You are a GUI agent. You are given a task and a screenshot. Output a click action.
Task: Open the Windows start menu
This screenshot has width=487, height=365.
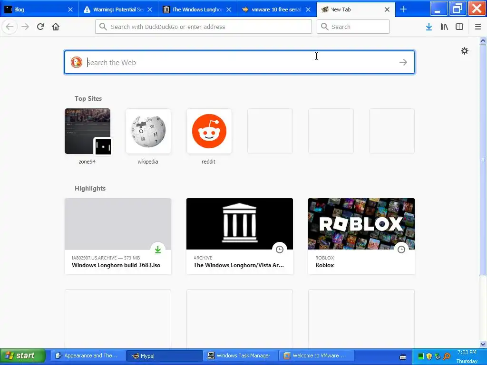[22, 355]
